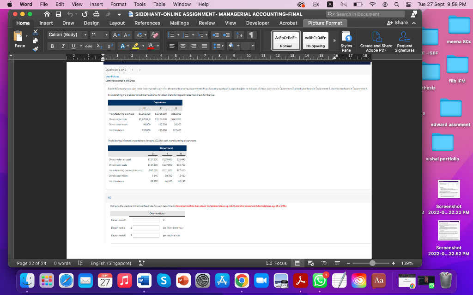Select the Request Signatures tool

pos(404,41)
